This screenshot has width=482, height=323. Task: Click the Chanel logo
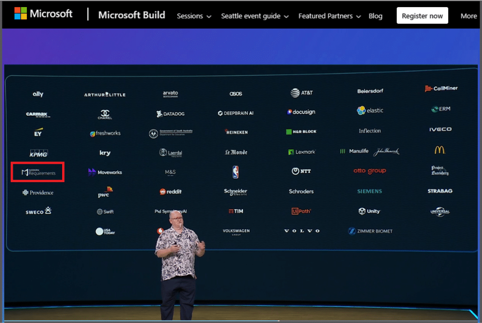105,114
